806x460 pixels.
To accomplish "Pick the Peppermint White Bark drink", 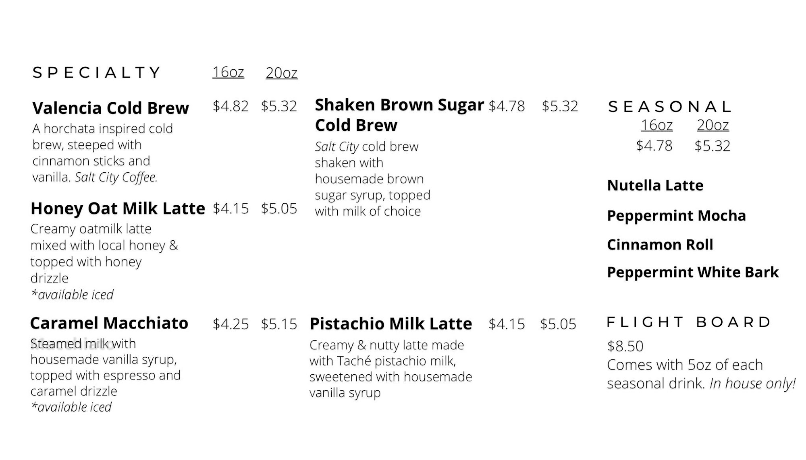I will coord(692,272).
